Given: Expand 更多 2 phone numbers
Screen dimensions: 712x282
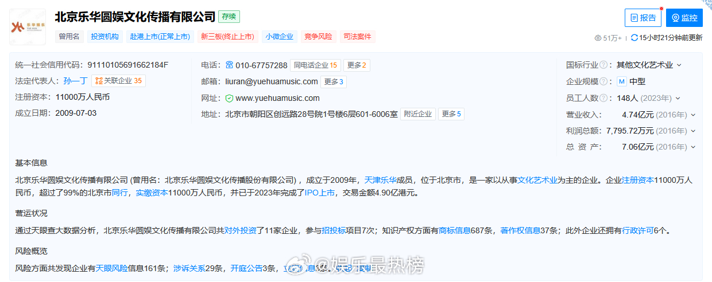Looking at the screenshot, I should click(x=357, y=65).
